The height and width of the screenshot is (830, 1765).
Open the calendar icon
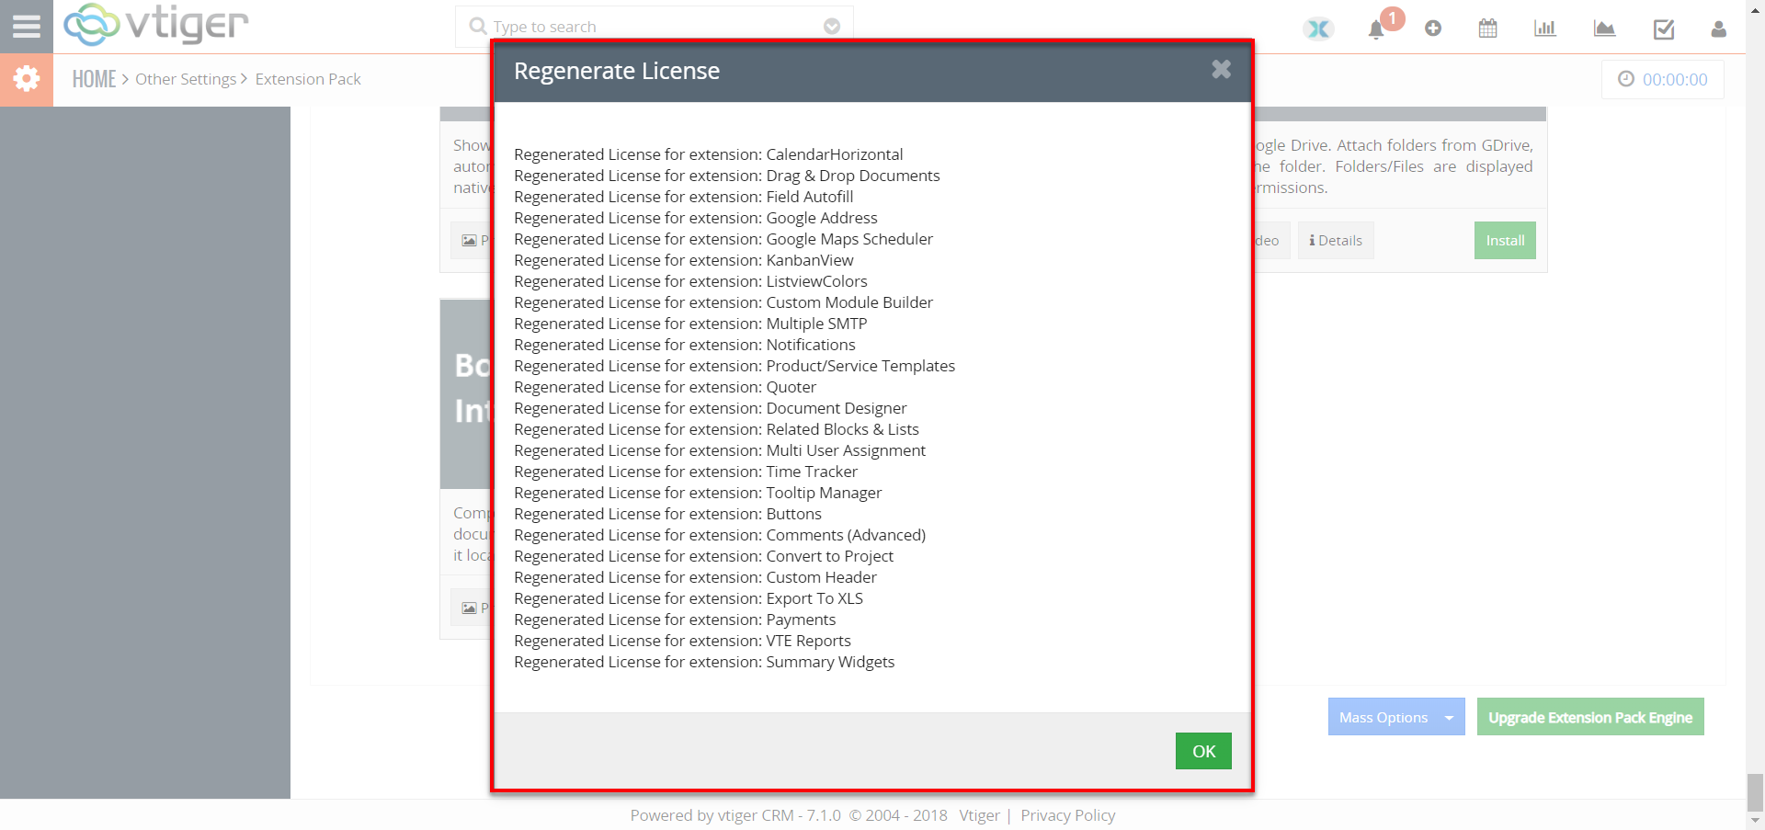(1488, 28)
